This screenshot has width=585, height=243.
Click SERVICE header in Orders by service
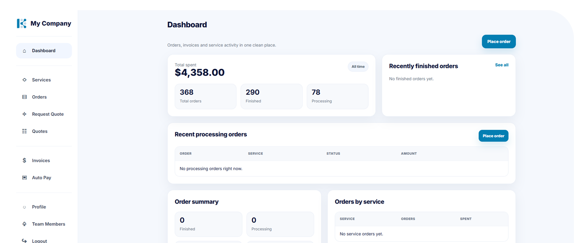[x=347, y=219]
